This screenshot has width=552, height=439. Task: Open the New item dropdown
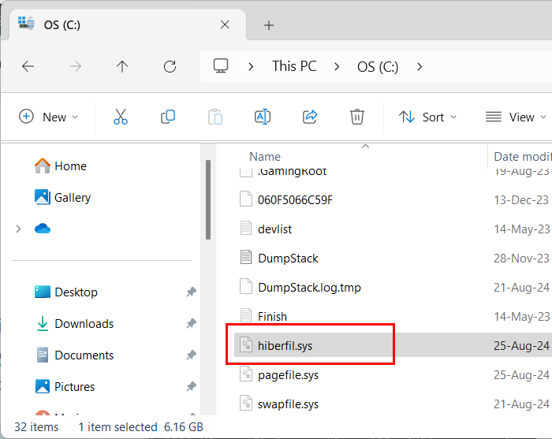pos(48,117)
